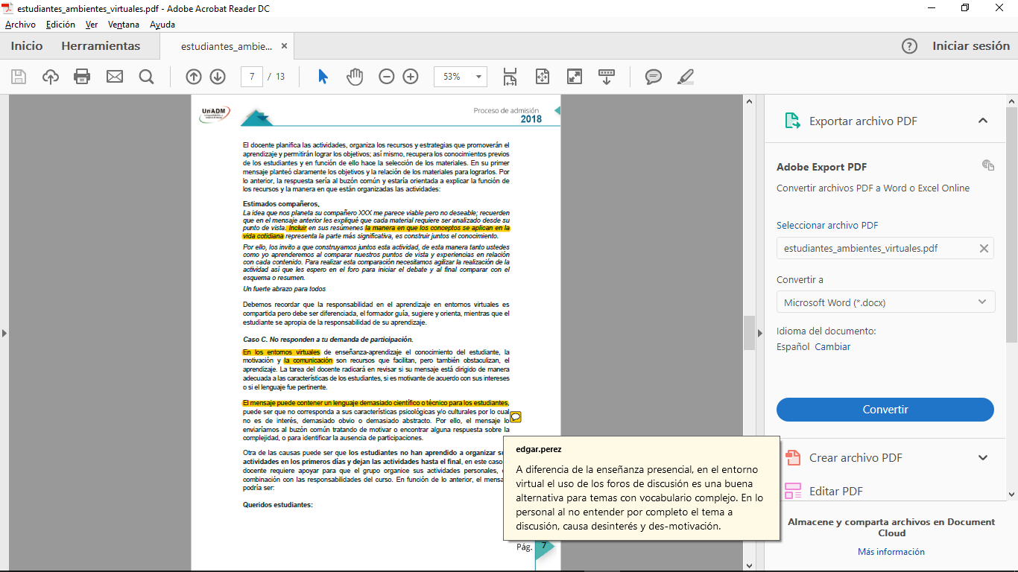Click the Convertir button
Image resolution: width=1018 pixels, height=572 pixels.
885,410
